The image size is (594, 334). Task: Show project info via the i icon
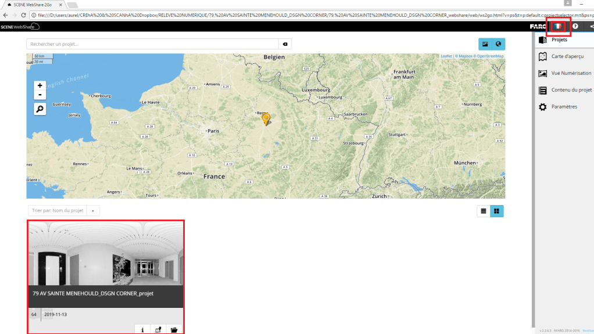(142, 329)
